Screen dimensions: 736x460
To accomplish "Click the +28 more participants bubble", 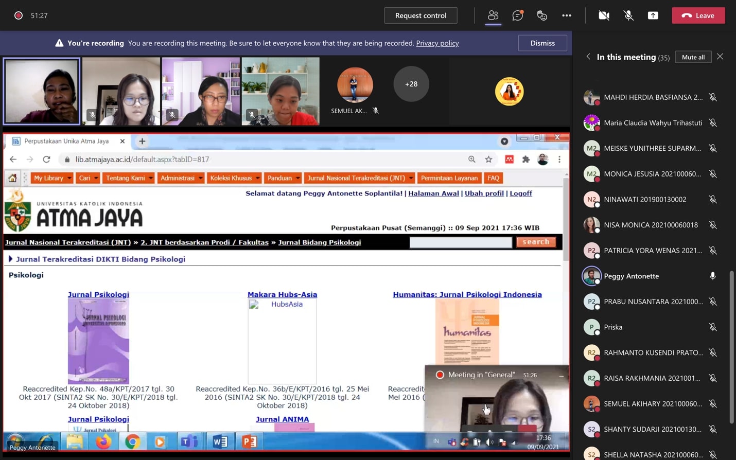I will [x=411, y=84].
